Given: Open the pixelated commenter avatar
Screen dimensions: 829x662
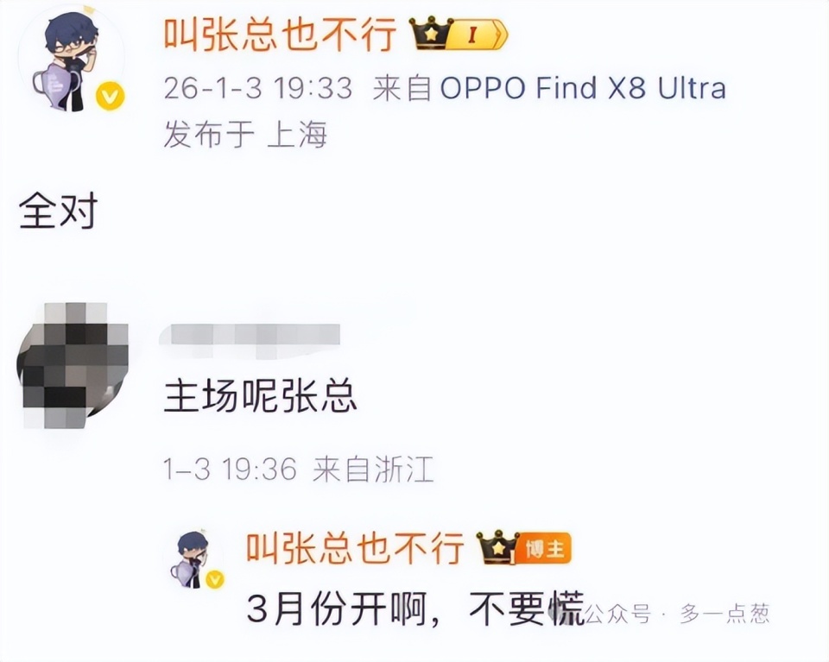Looking at the screenshot, I should (x=73, y=364).
